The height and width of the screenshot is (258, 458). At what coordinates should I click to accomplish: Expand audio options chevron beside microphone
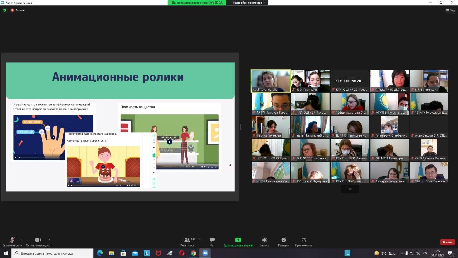[x=21, y=240]
